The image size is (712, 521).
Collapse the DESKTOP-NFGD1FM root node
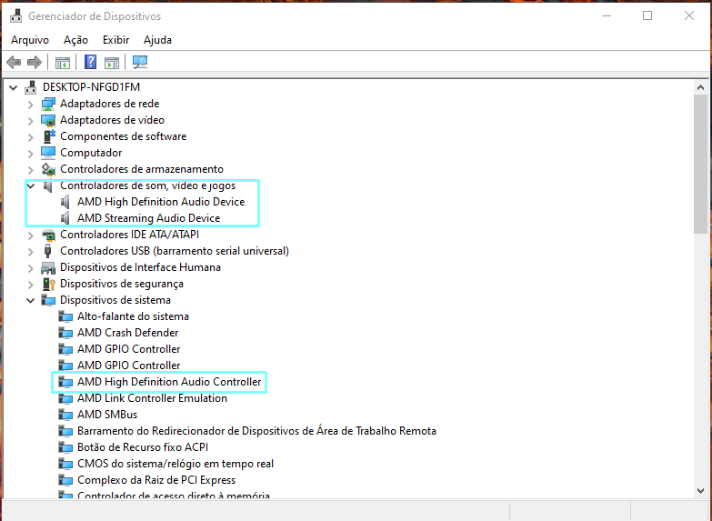click(x=13, y=87)
